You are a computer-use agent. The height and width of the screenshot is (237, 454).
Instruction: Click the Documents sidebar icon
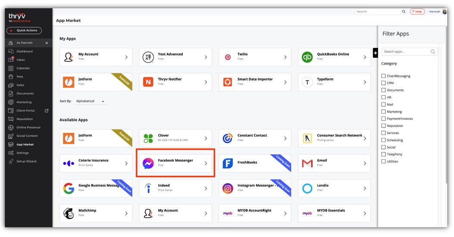click(x=11, y=94)
